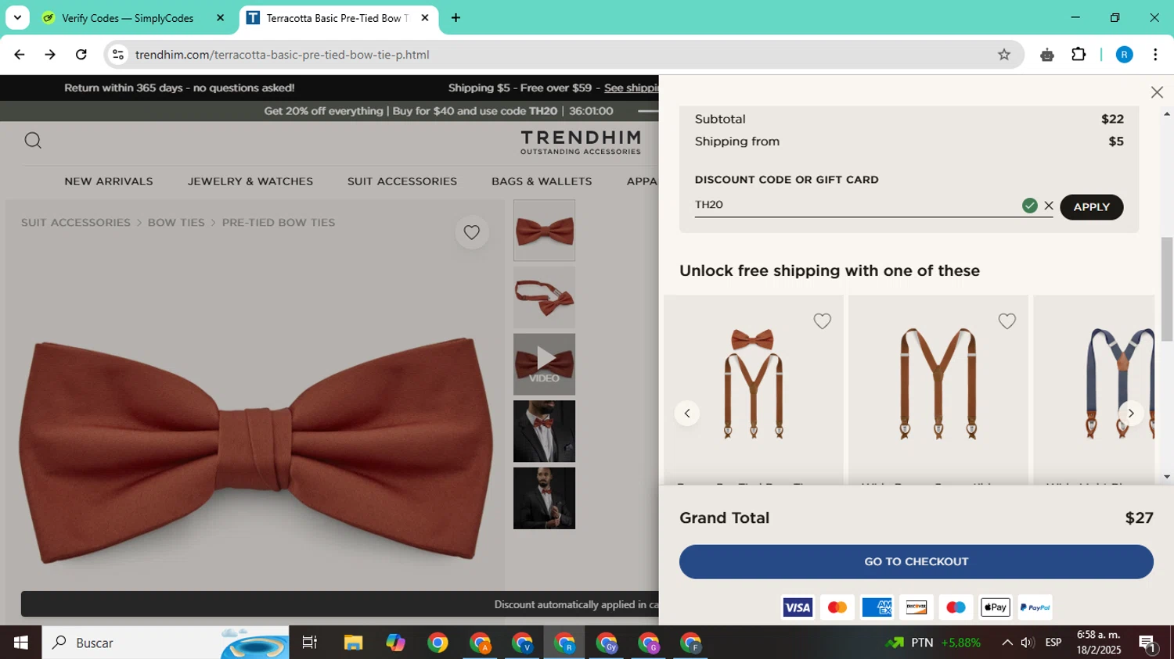Click the taskbar Buscar search box
1174x659 pixels.
click(165, 643)
